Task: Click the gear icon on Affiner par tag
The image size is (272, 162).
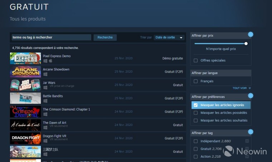Action: point(251,132)
